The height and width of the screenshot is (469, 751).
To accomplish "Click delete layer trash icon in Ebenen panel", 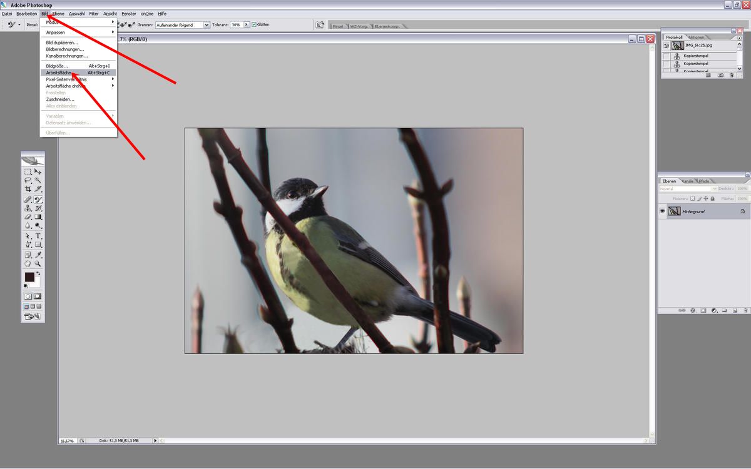I will pyautogui.click(x=745, y=310).
